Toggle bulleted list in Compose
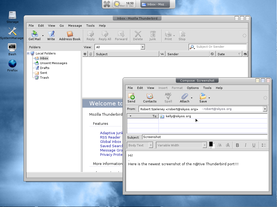Screen dimensions: 277x207 tap(264, 145)
